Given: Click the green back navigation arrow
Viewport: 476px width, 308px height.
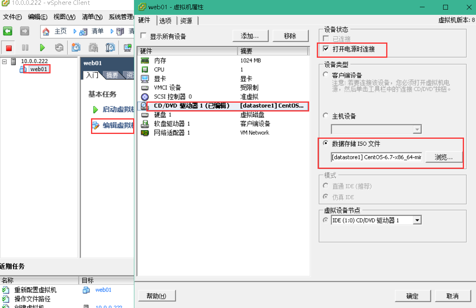Looking at the screenshot, I should 8,31.
